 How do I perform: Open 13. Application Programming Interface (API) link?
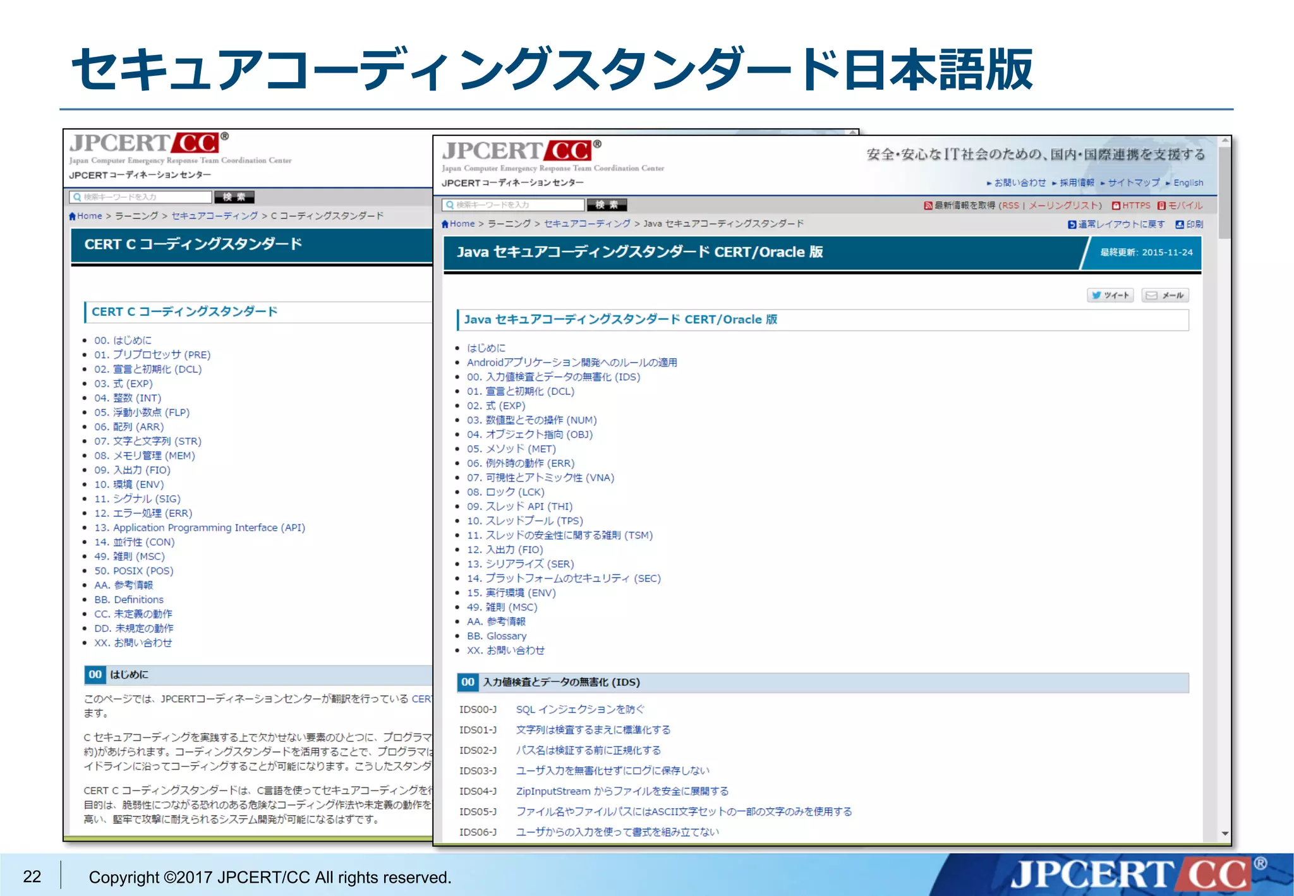tap(200, 528)
